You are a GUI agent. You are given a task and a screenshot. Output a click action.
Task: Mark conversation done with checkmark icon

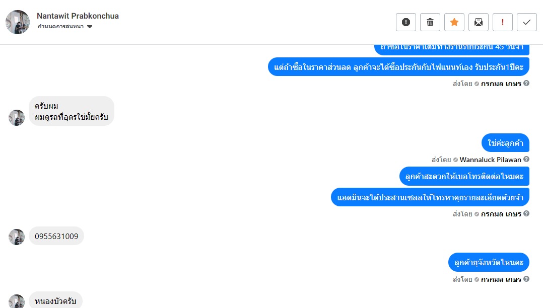pos(527,22)
